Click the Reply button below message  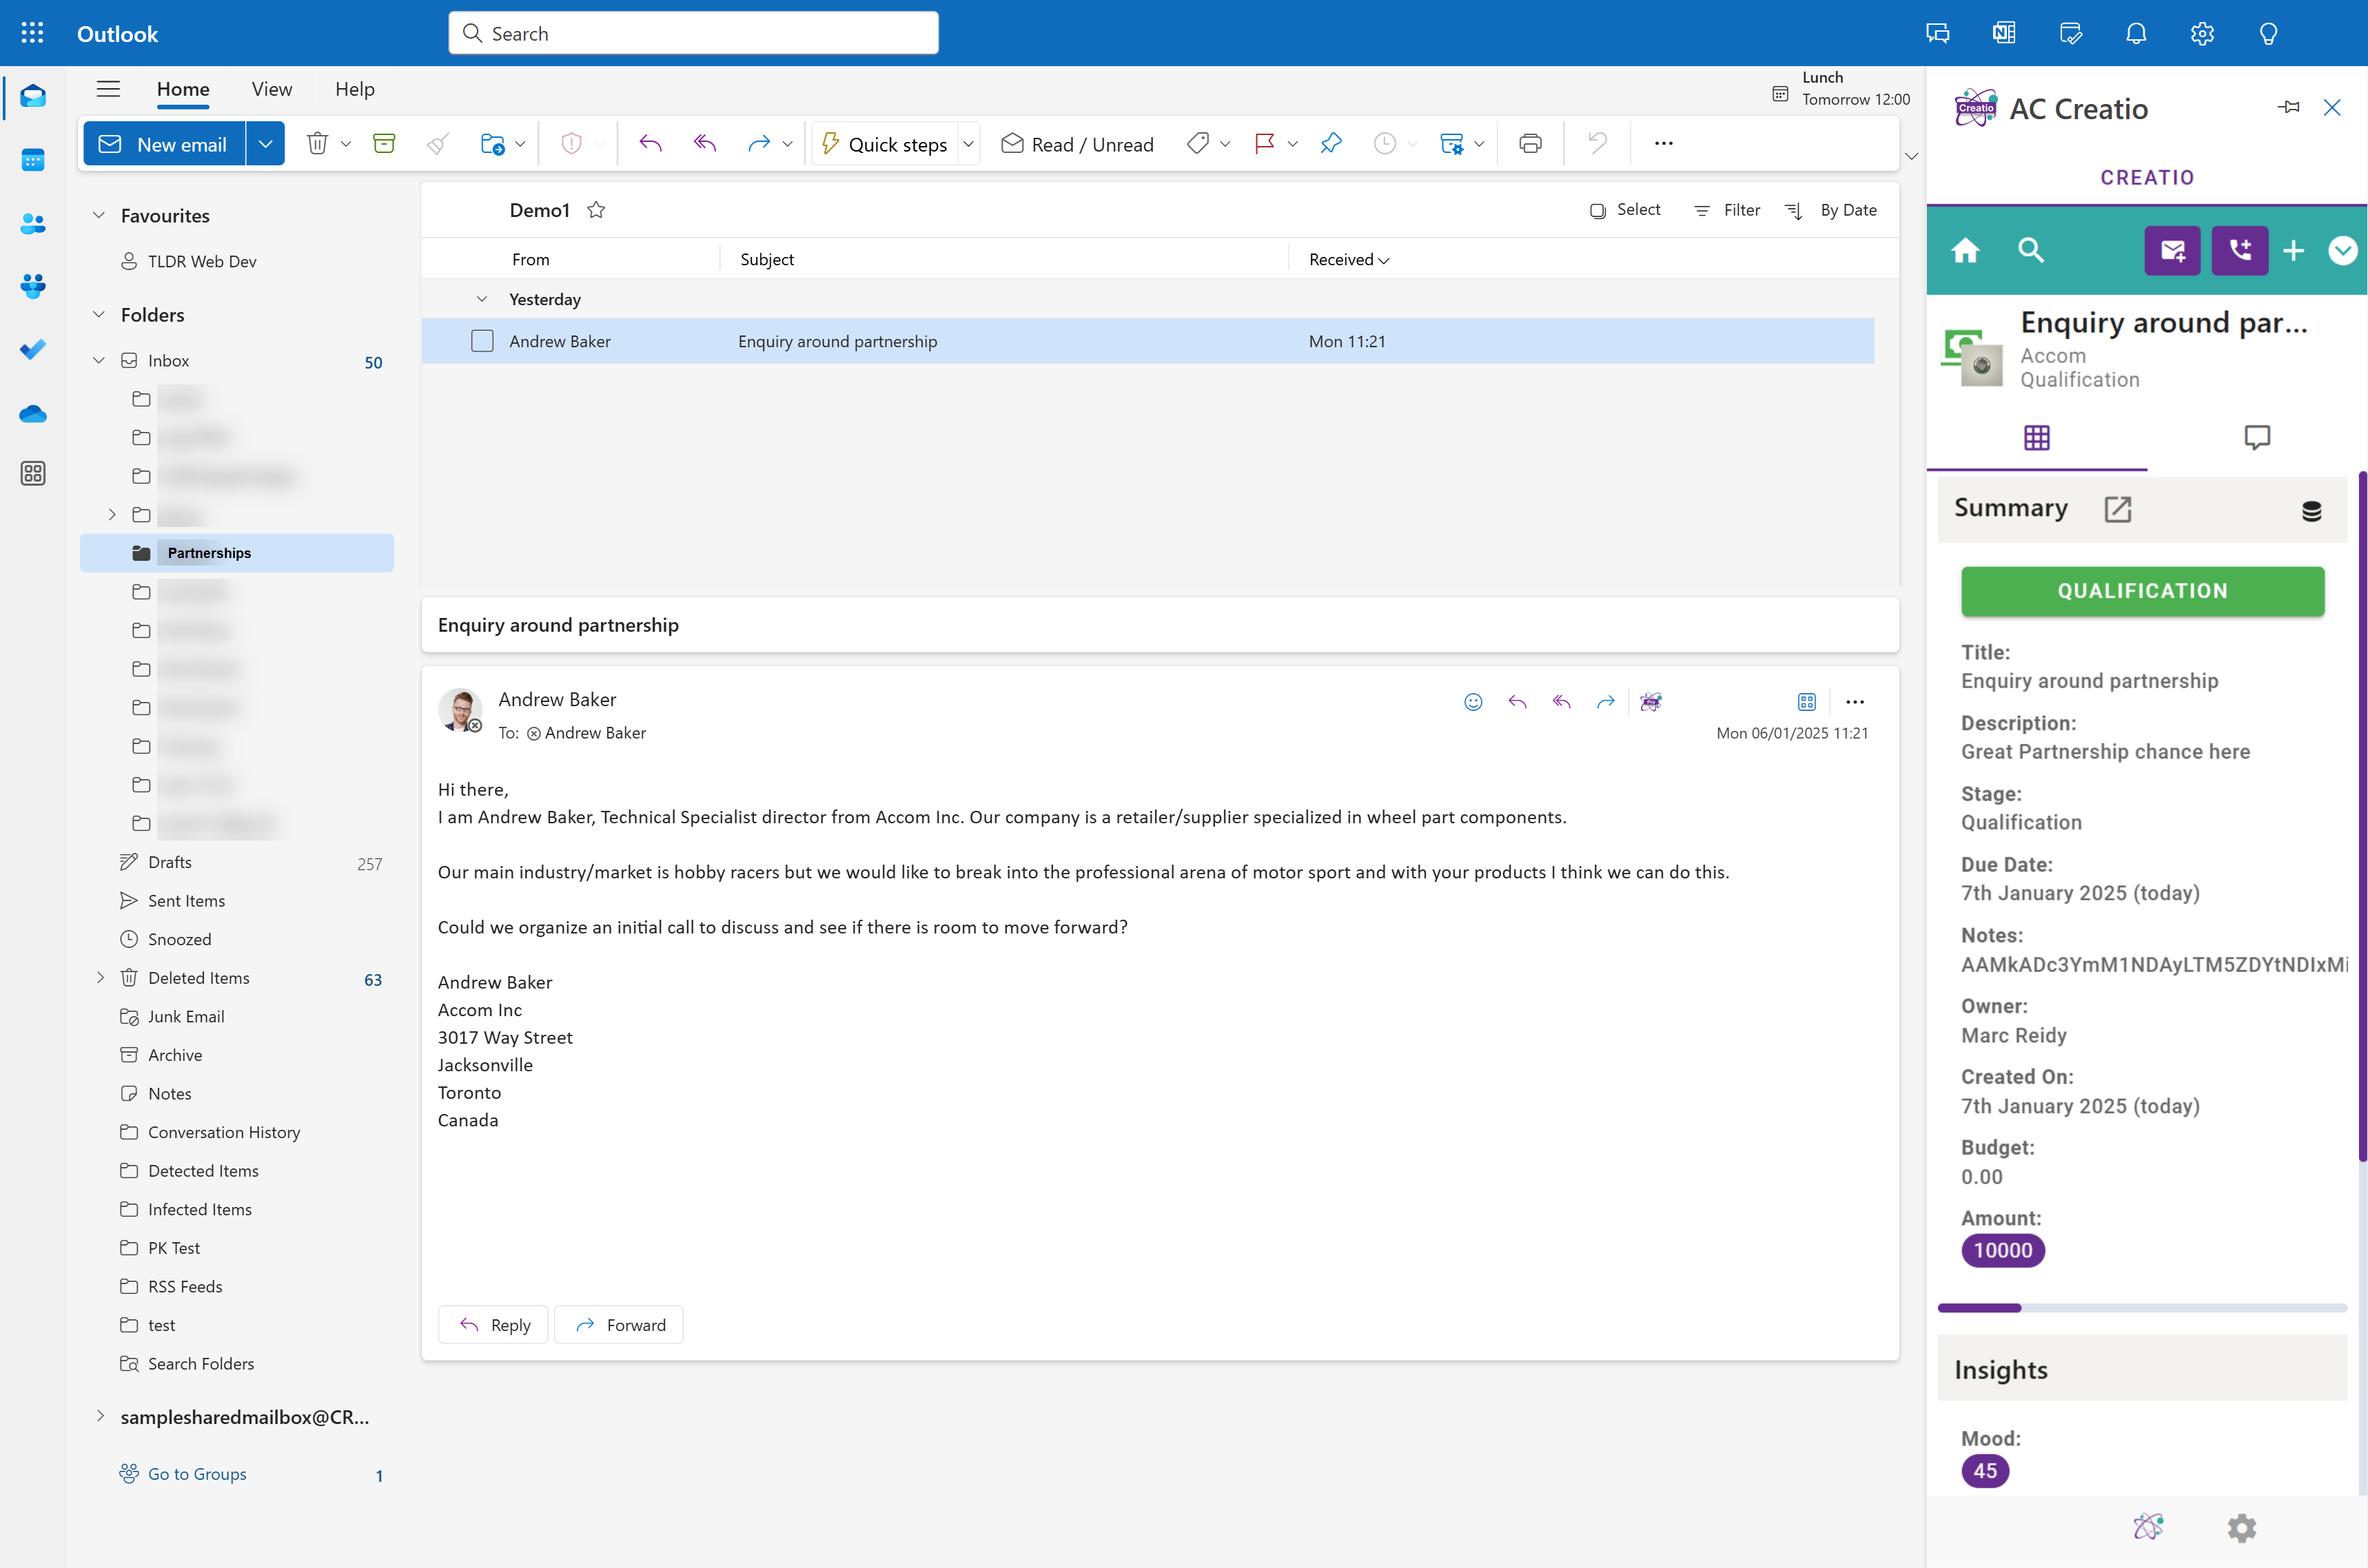click(x=493, y=1324)
